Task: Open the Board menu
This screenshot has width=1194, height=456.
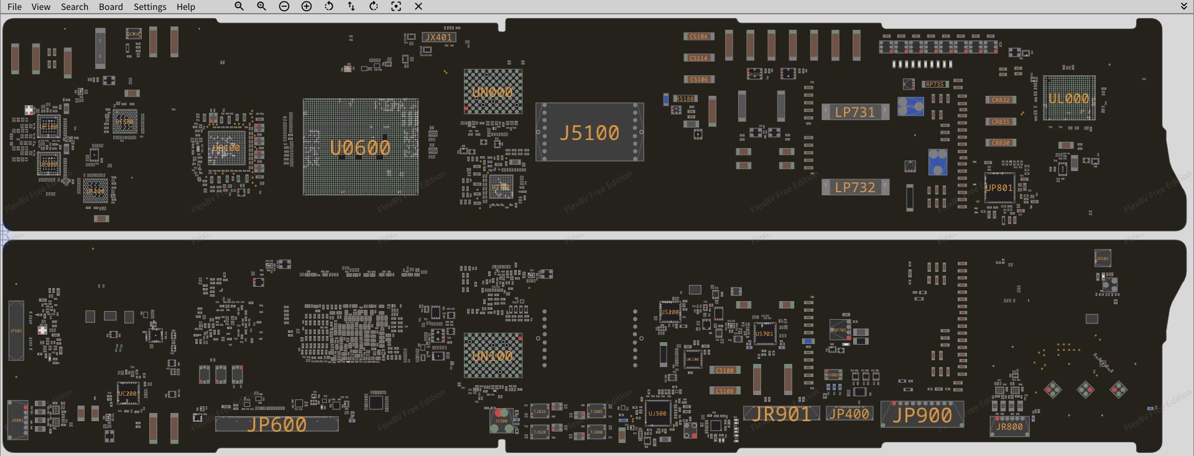Action: [111, 7]
